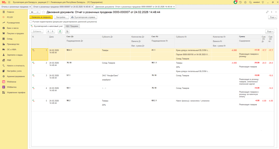Image resolution: width=279 pixels, height=149 pixels.
Task: Click the search magnifier icon
Action: click(x=250, y=2)
